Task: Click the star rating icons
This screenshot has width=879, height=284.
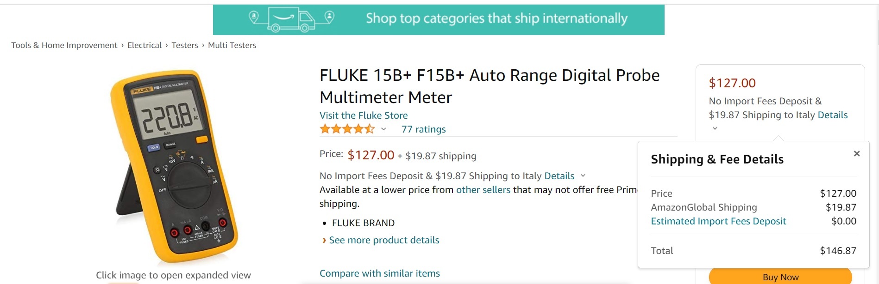Action: point(347,129)
